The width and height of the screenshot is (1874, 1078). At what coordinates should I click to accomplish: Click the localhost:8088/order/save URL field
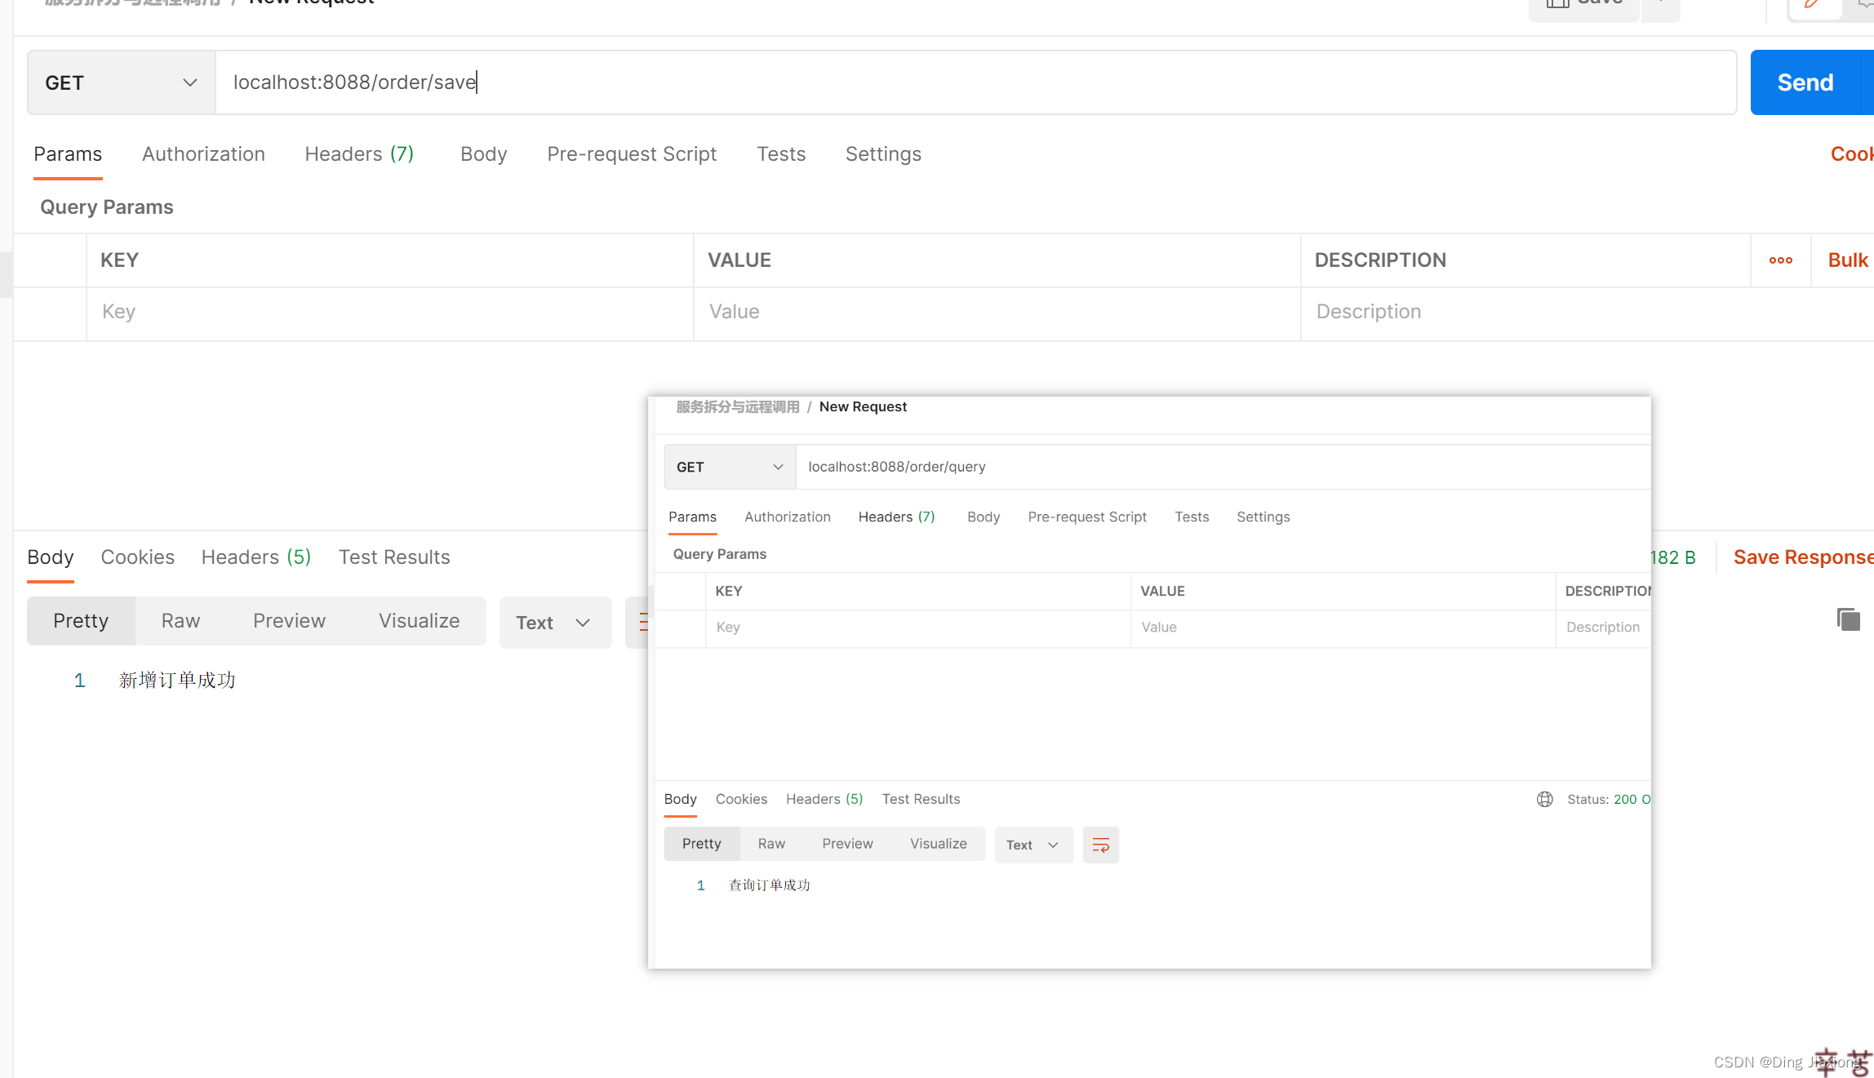975,82
